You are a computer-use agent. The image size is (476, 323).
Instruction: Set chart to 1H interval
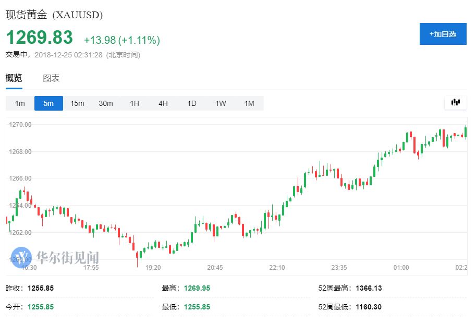click(x=135, y=103)
